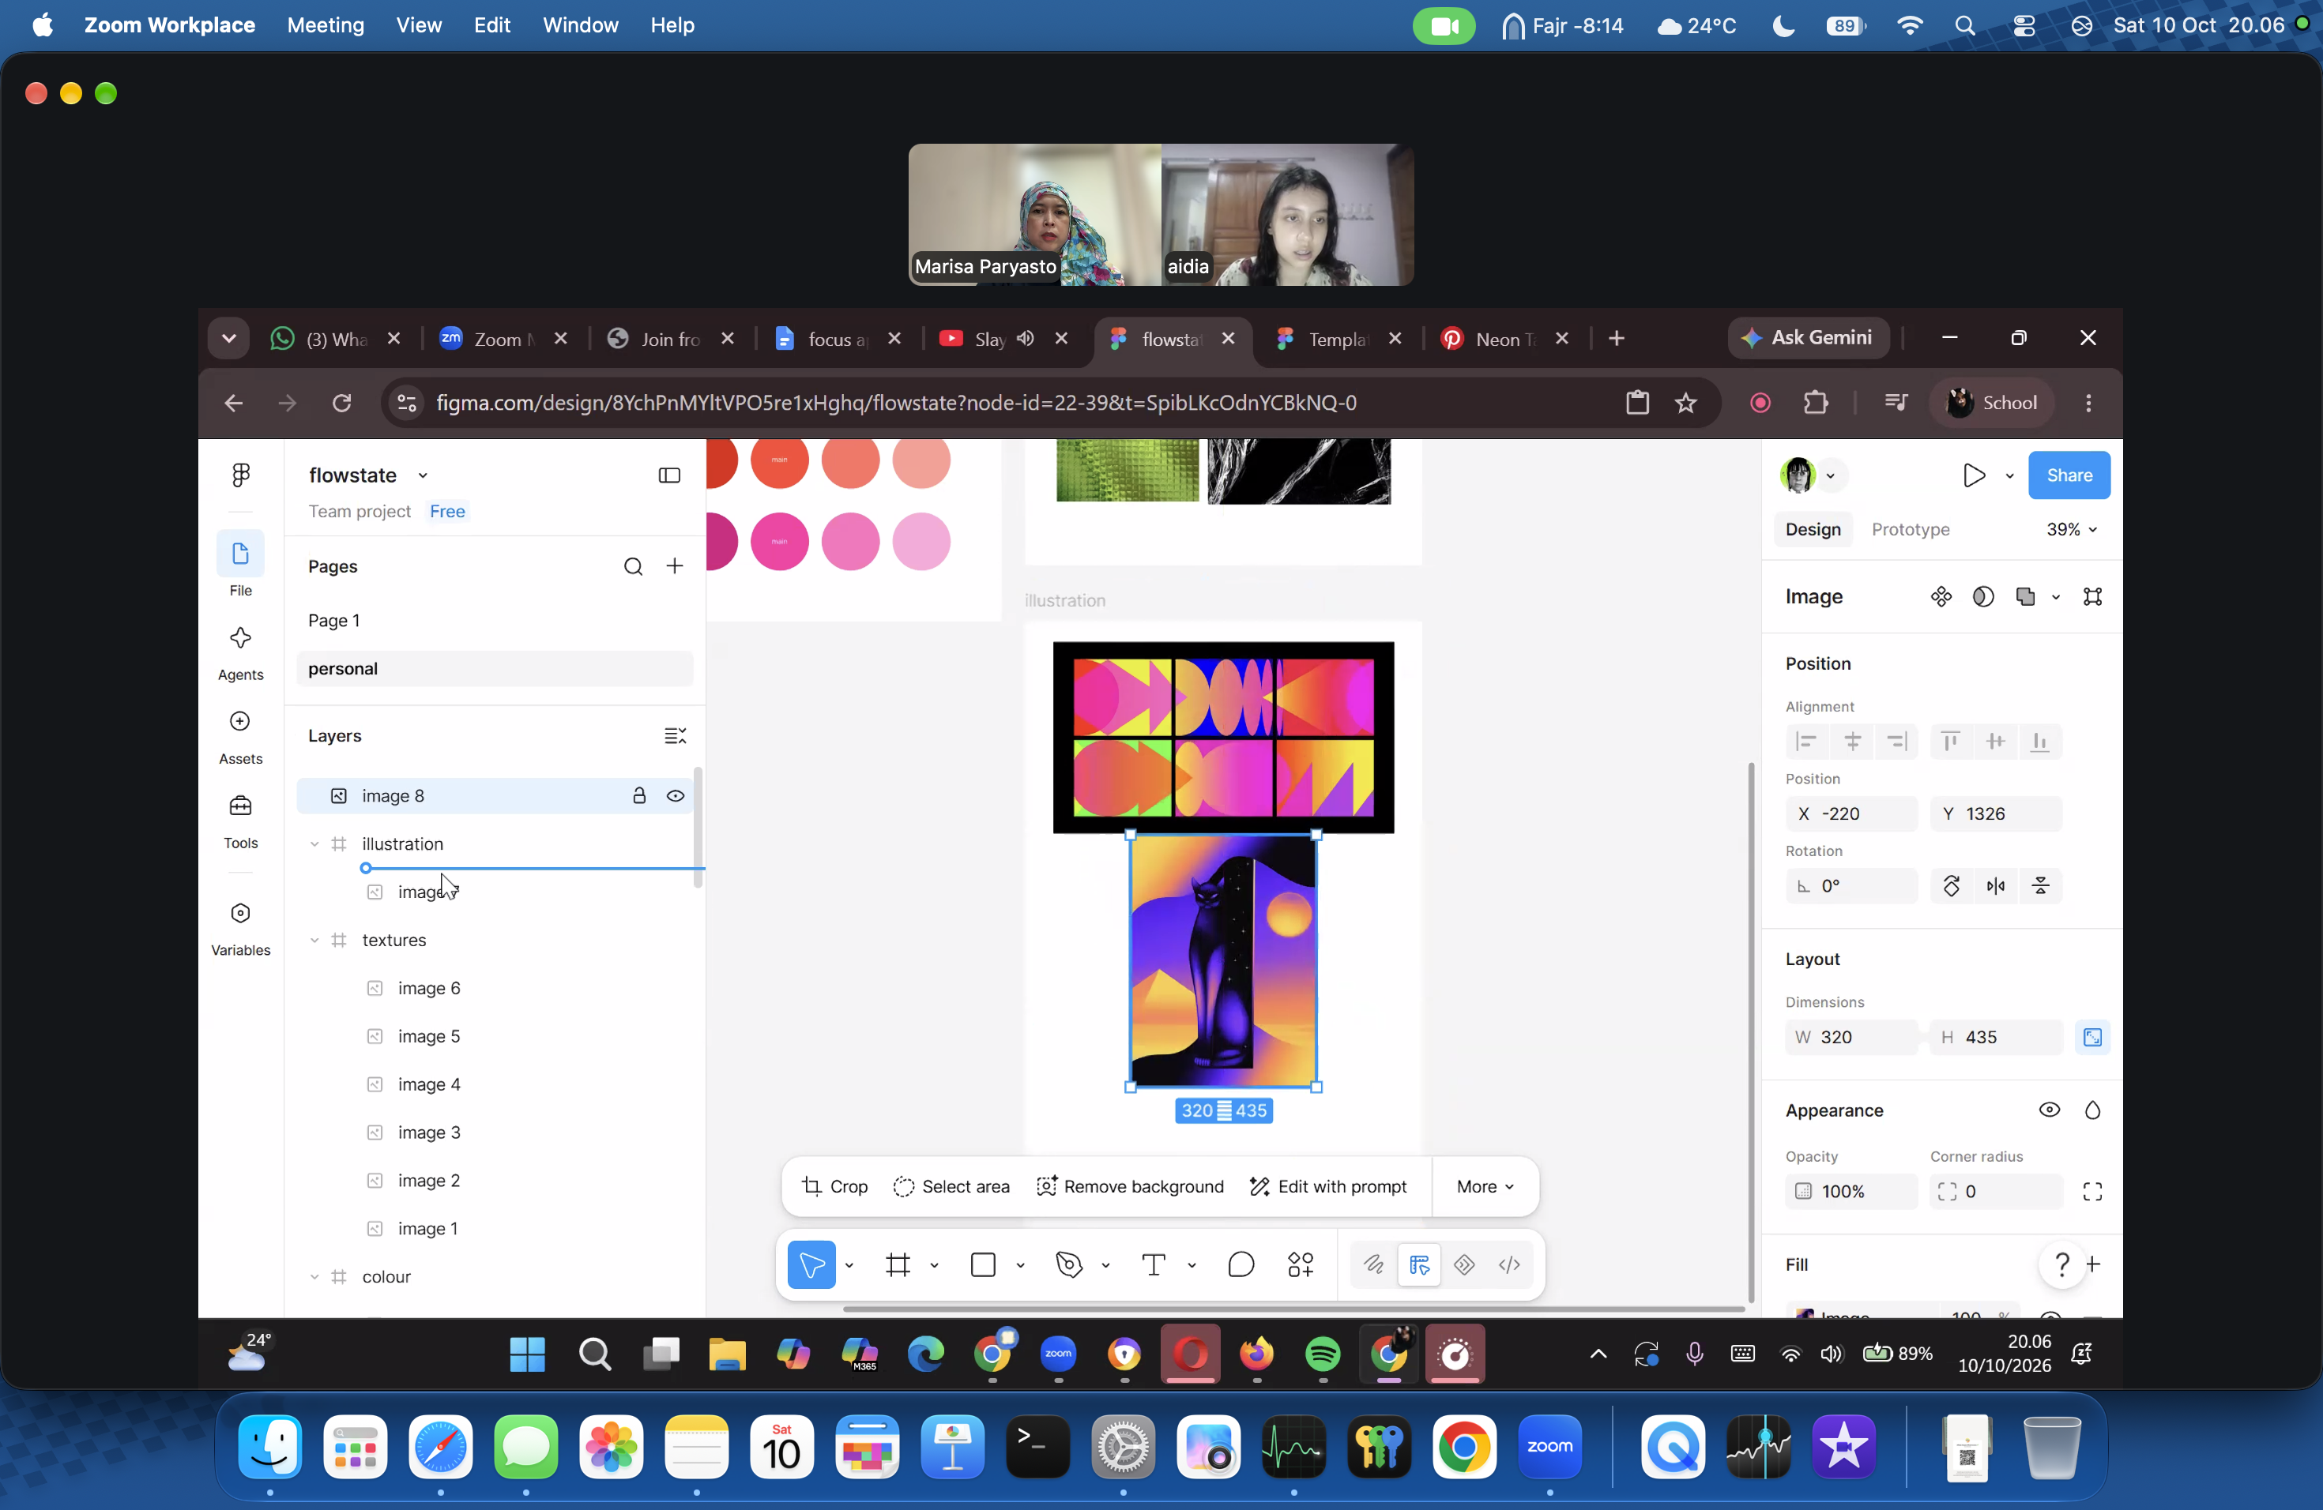The image size is (2323, 1510).
Task: Click the Opacity 100% input field
Action: (1850, 1191)
